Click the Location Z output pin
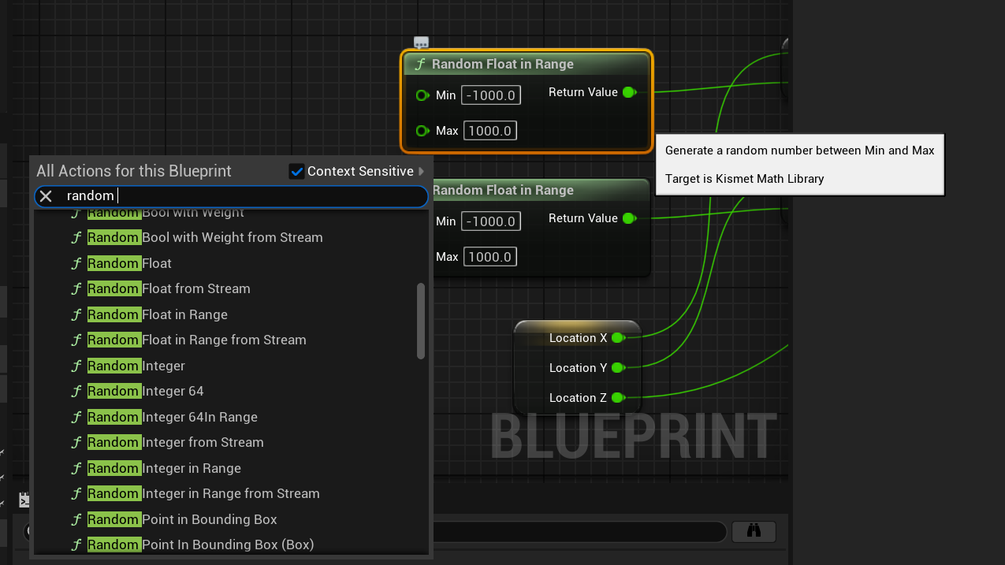1005x565 pixels. pos(618,398)
